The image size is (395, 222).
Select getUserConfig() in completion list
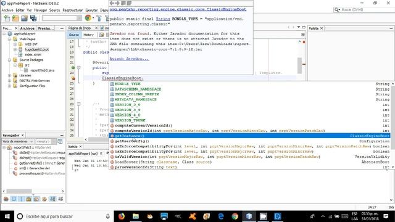249,141
